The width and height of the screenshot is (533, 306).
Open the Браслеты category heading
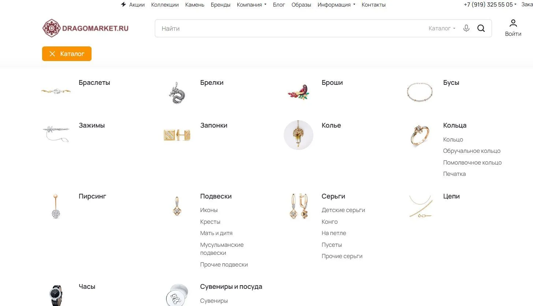tap(94, 83)
